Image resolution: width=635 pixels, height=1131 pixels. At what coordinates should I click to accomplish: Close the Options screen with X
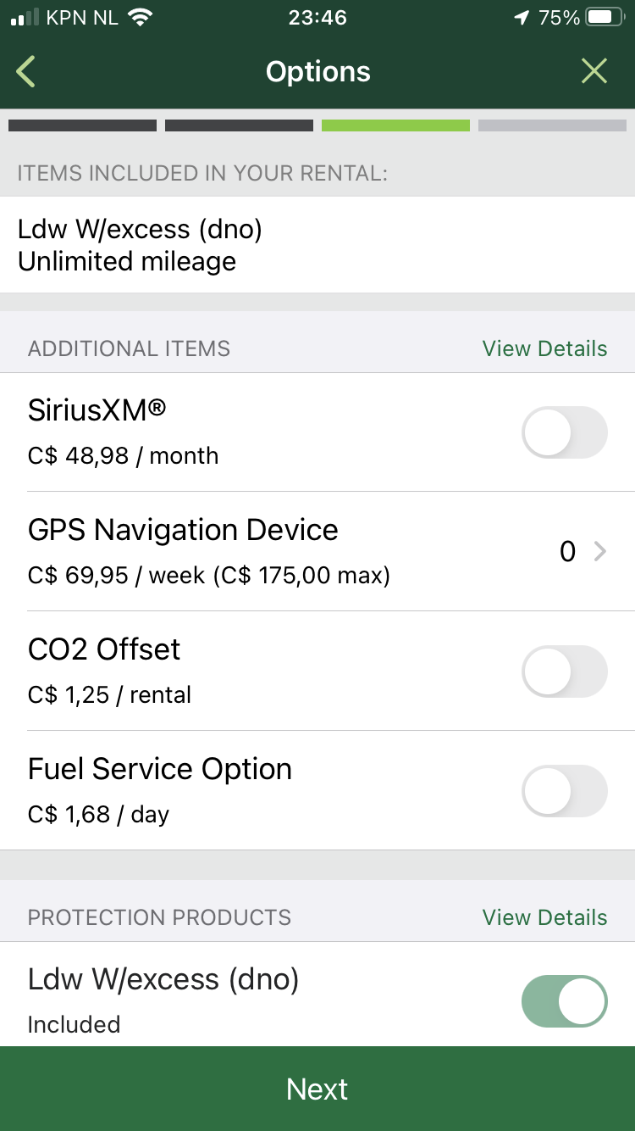594,72
